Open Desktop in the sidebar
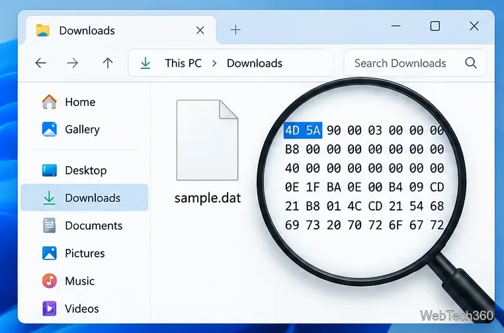Screen dimensions: 504x333 click(x=86, y=171)
